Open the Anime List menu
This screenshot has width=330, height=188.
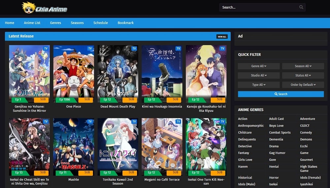pos(32,23)
